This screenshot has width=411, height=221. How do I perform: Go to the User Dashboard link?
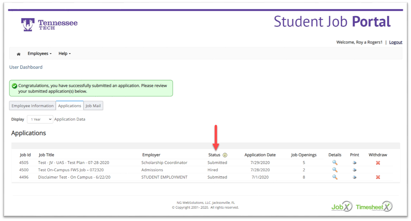click(x=26, y=67)
